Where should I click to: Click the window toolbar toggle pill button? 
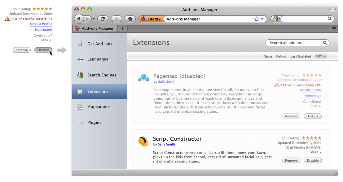point(332,10)
